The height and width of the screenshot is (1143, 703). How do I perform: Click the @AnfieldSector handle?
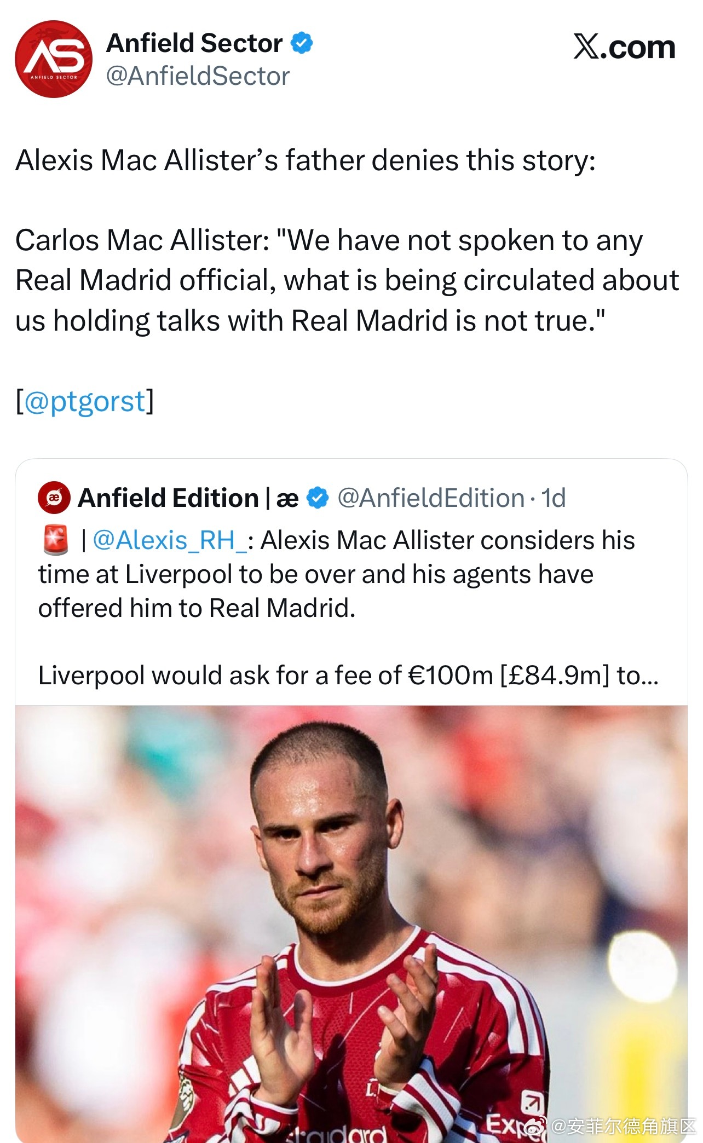pyautogui.click(x=198, y=76)
